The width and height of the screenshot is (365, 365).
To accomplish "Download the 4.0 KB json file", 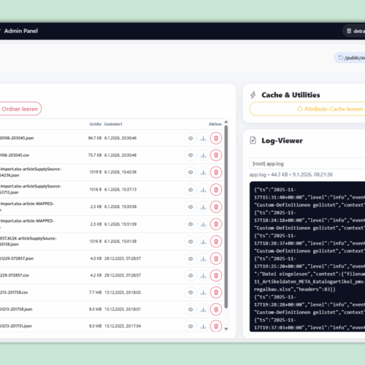I will click(203, 258).
